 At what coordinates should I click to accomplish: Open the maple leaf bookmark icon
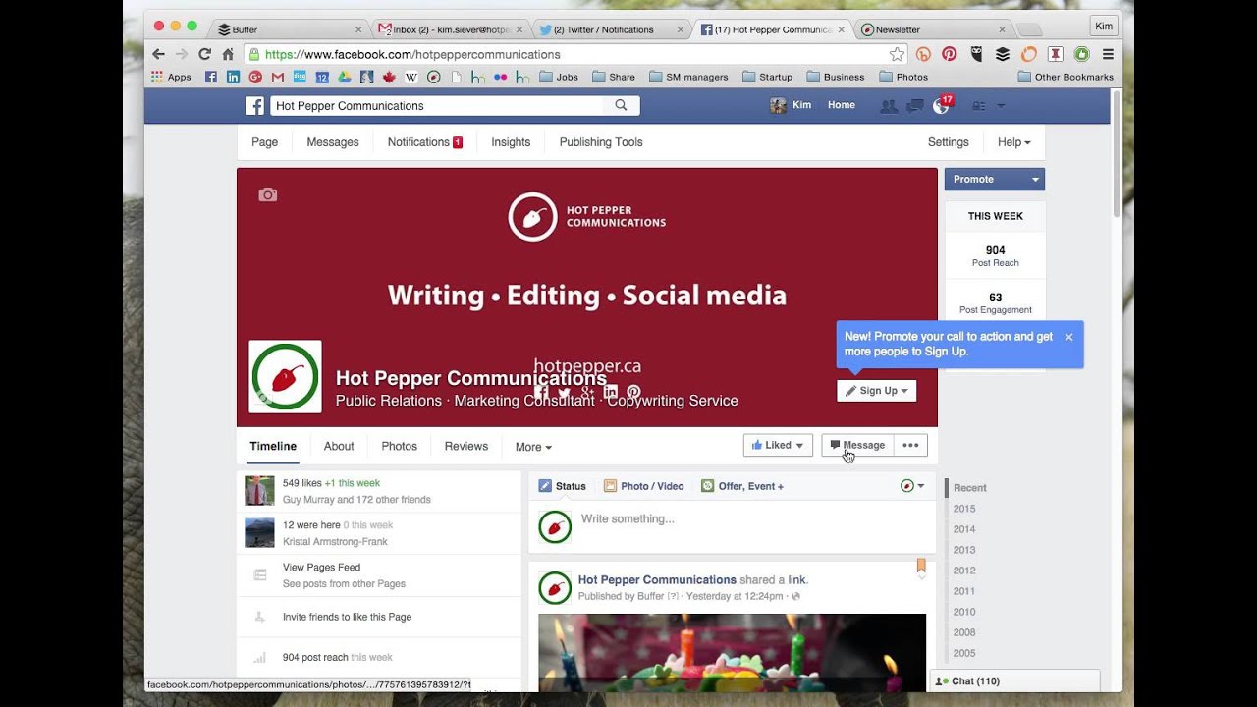coord(389,77)
